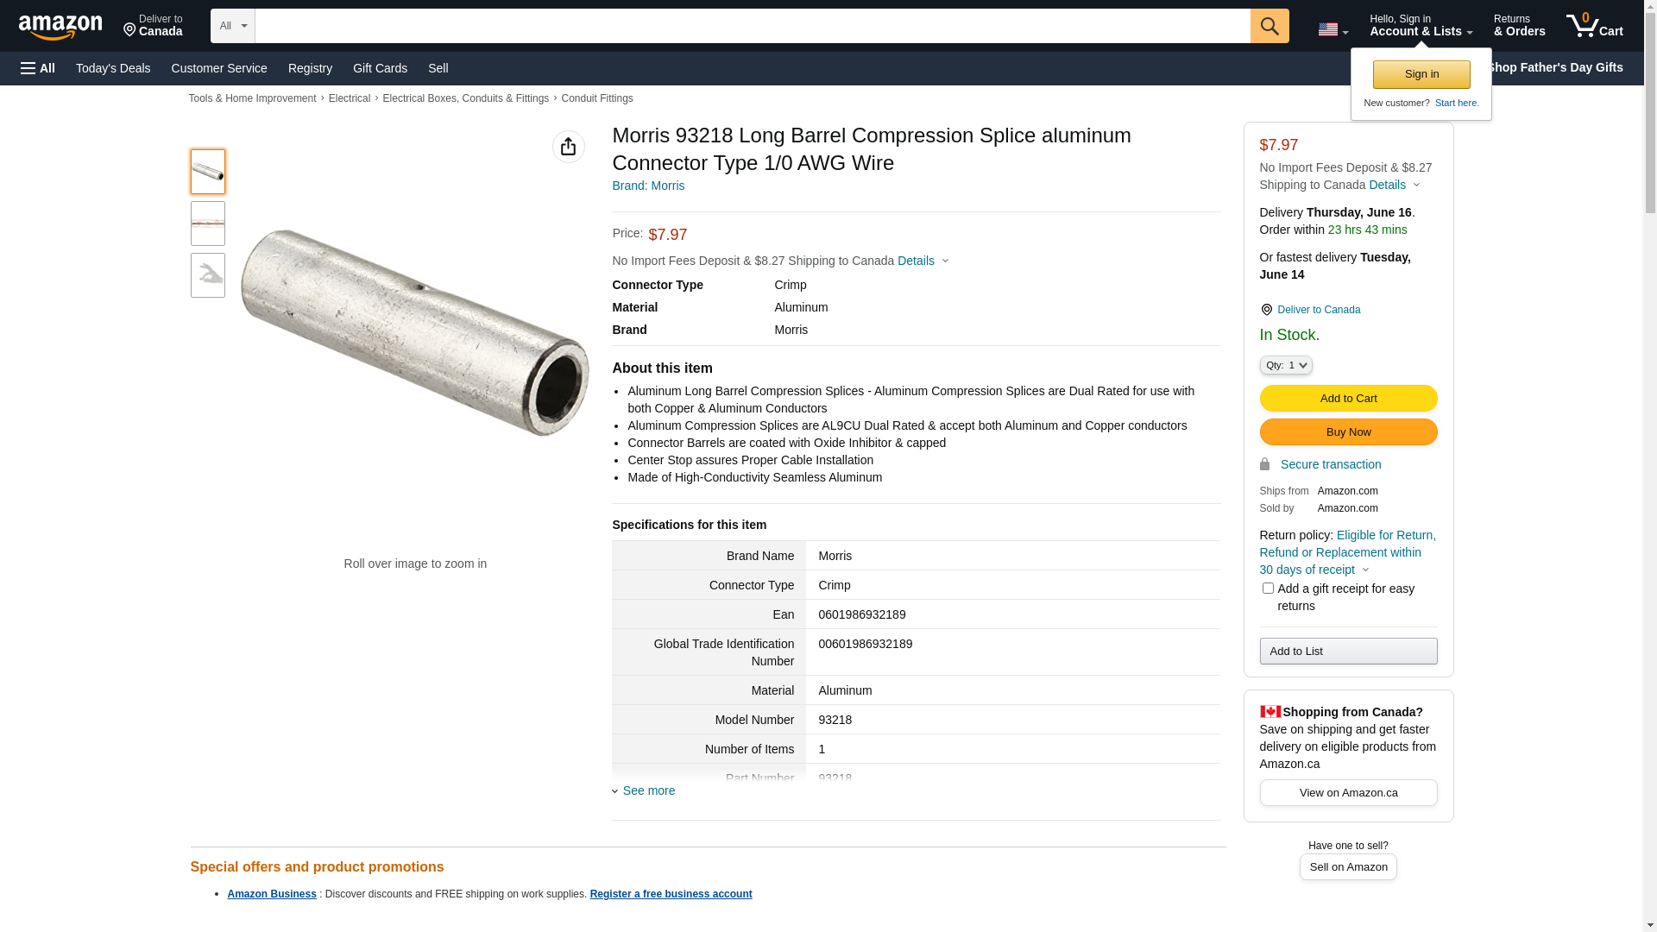Expand See more specifications
The height and width of the screenshot is (932, 1657).
pyautogui.click(x=648, y=790)
